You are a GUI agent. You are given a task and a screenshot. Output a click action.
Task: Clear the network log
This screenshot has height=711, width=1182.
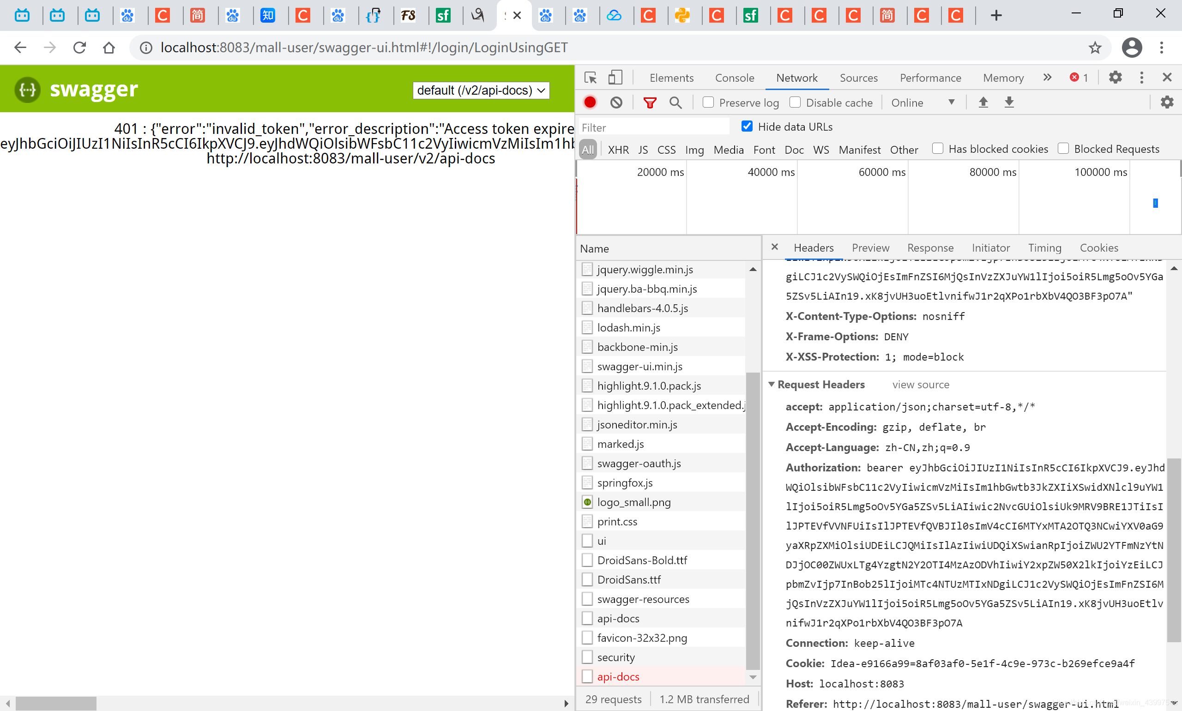click(x=616, y=102)
